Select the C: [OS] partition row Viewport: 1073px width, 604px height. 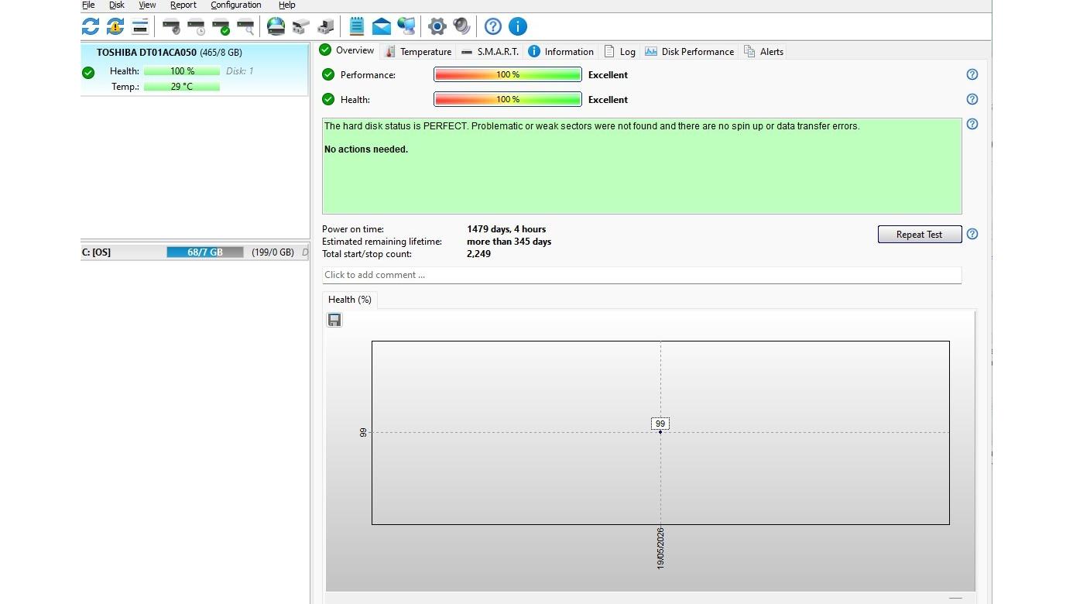click(195, 252)
